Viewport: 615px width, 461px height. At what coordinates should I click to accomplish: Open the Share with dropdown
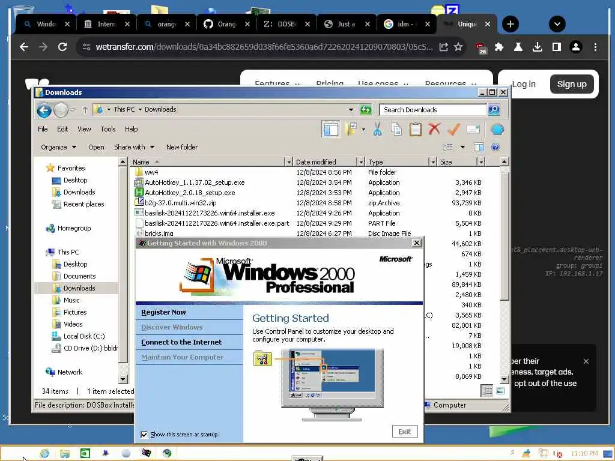pyautogui.click(x=134, y=147)
